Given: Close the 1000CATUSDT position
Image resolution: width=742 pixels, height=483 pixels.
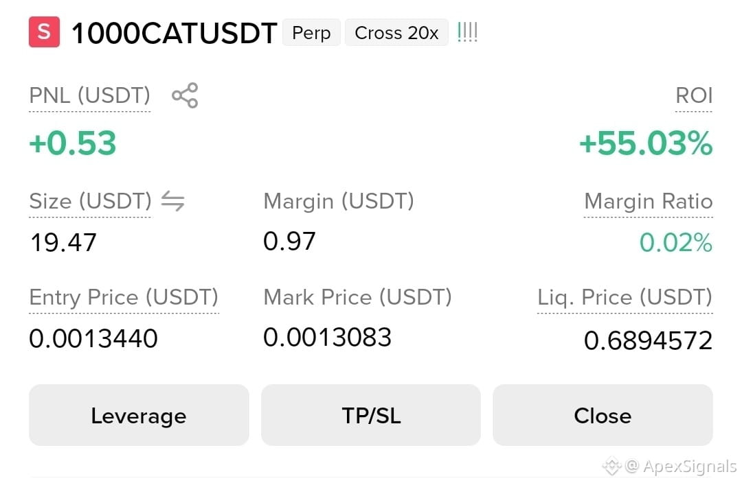Looking at the screenshot, I should point(603,415).
